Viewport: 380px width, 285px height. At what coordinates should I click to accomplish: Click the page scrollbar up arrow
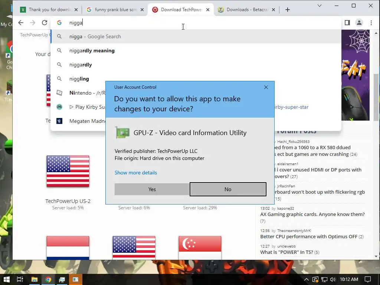(x=376, y=33)
